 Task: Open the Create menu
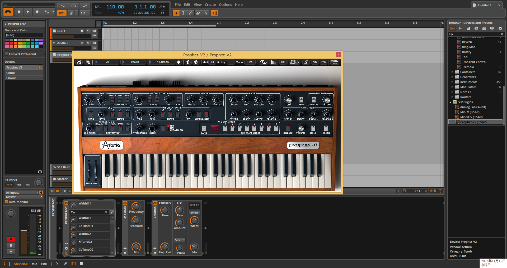[210, 4]
